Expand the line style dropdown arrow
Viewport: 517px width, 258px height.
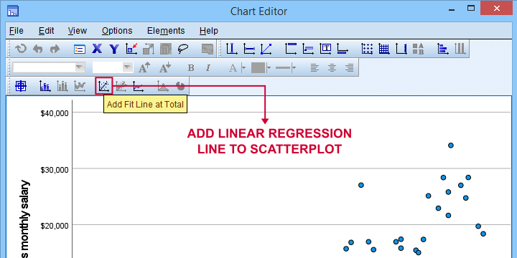tap(294, 68)
